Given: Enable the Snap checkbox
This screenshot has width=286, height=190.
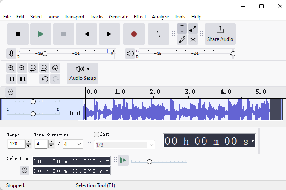Looking at the screenshot, I should (97, 134).
